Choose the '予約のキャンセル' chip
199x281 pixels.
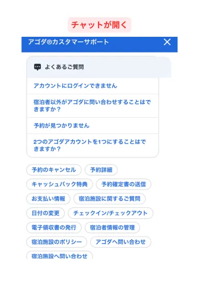[x=54, y=170]
